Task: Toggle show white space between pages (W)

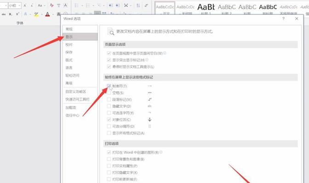Action: click(x=109, y=54)
